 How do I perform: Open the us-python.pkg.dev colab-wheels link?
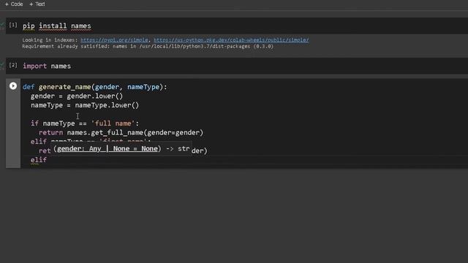coord(231,40)
